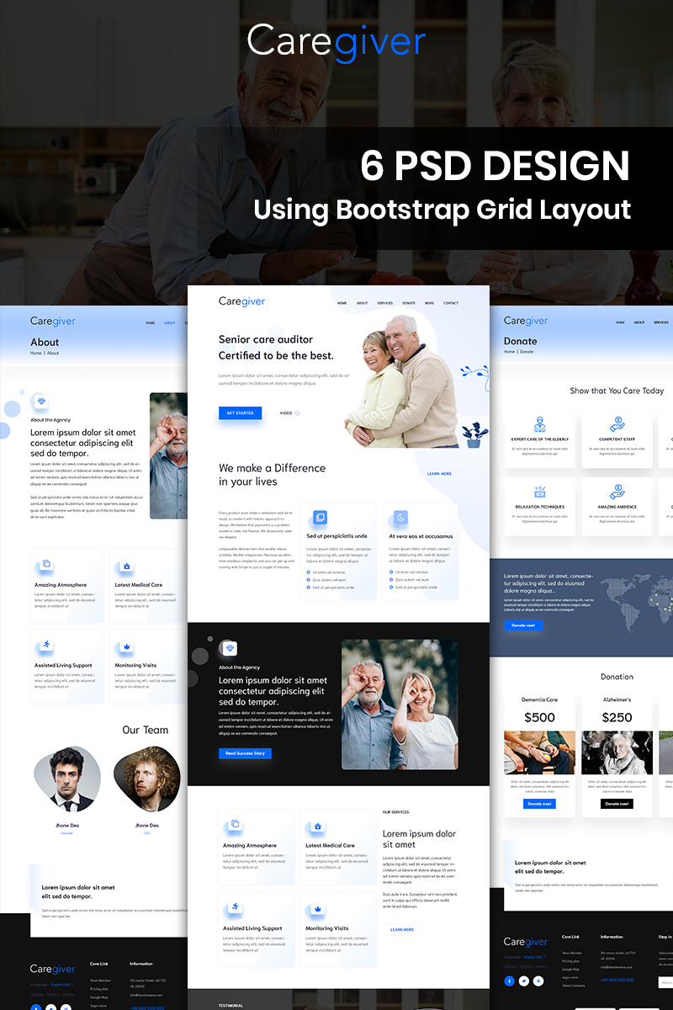Open SERVICES in center page navigation
Screen dimensions: 673x1010
tap(384, 303)
